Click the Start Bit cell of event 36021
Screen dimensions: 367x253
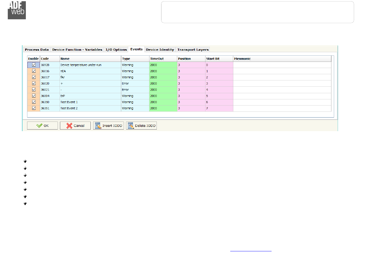pyautogui.click(x=219, y=90)
